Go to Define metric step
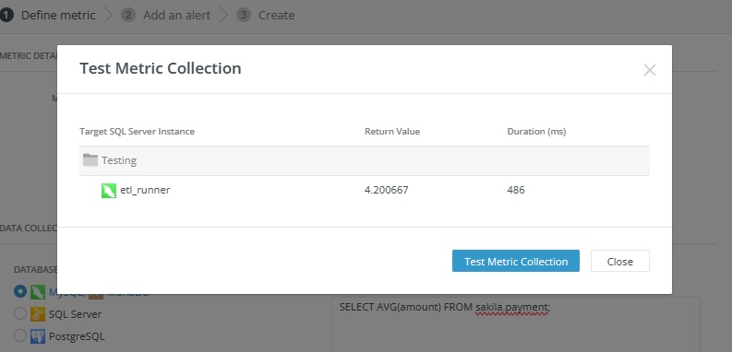The width and height of the screenshot is (732, 352). 58,15
